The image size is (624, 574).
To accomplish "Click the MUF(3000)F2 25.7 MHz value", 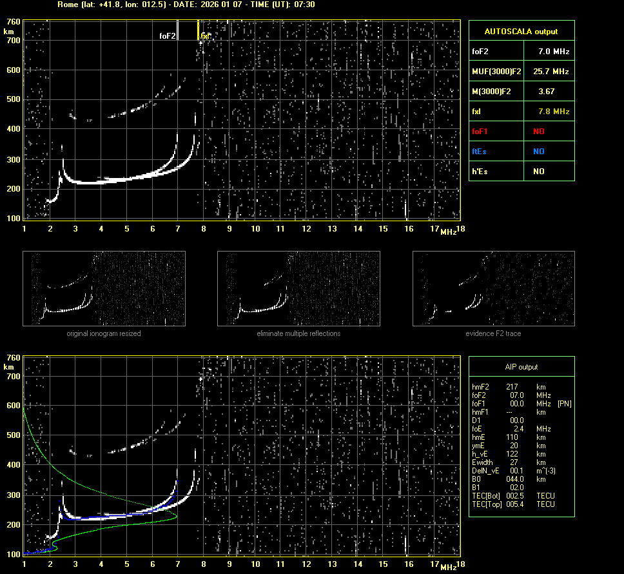I will 554,71.
